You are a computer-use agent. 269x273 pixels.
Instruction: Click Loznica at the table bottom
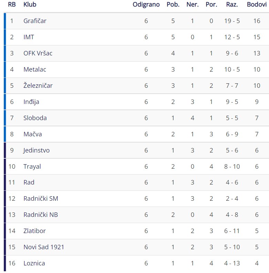coord(34,263)
